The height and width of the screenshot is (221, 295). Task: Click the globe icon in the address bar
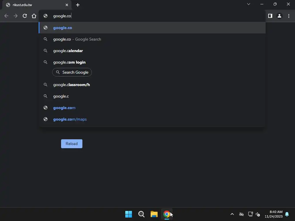coord(45,16)
